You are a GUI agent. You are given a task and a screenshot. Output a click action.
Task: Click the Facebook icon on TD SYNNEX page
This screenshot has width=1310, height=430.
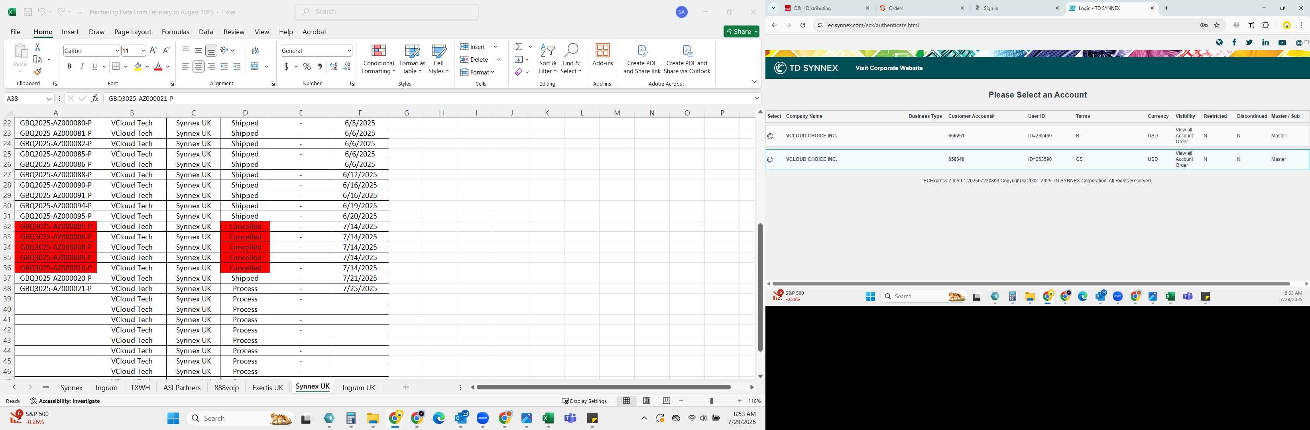(1234, 43)
